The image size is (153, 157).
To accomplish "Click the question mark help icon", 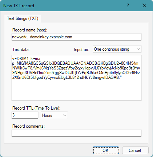I will (128, 5).
